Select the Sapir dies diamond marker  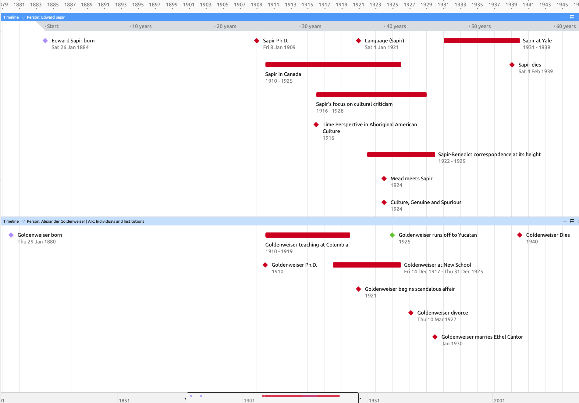click(x=512, y=65)
